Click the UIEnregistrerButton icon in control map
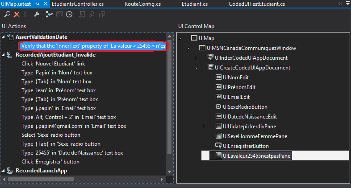Screen dimensions: 351x188 [x=218, y=146]
